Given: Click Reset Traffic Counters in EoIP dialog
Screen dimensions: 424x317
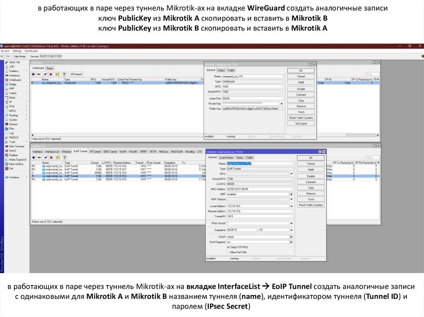Looking at the screenshot, I should click(x=311, y=205).
